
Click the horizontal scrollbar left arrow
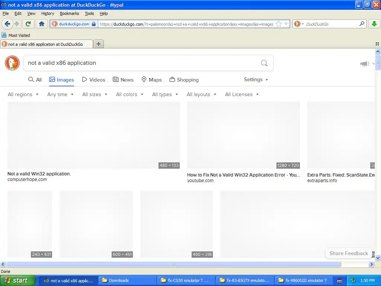click(x=3, y=264)
